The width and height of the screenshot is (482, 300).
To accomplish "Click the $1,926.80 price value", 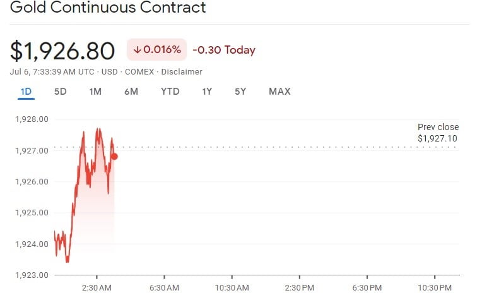I will coord(62,51).
